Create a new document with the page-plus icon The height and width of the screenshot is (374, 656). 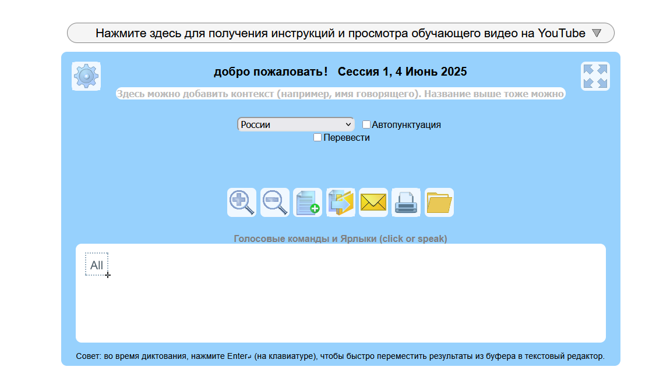308,202
